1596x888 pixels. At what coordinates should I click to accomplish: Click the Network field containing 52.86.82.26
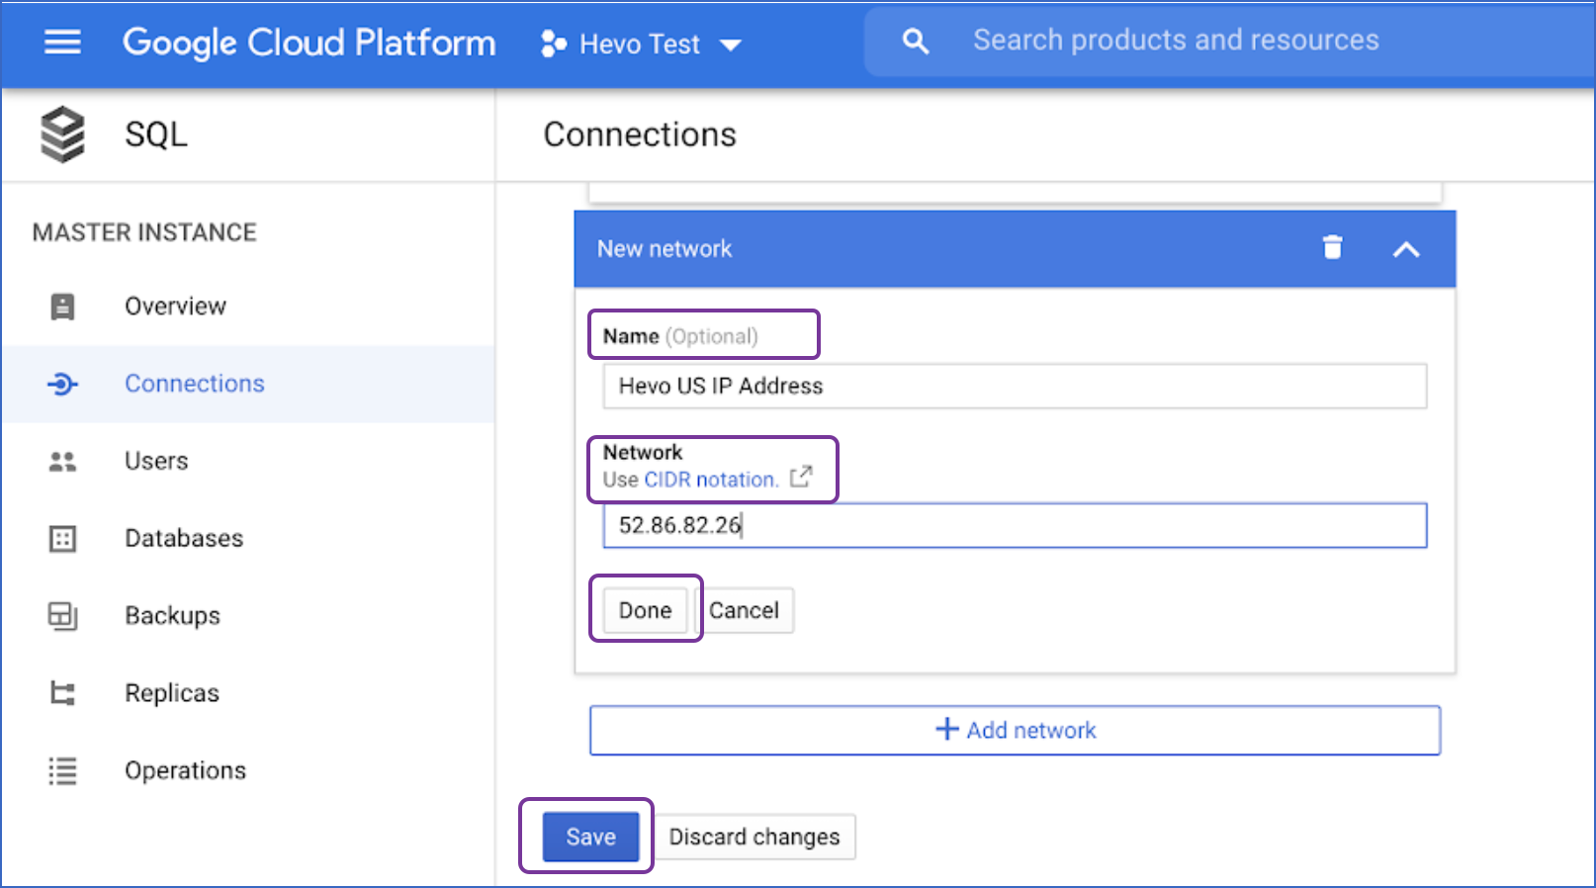pyautogui.click(x=1015, y=525)
